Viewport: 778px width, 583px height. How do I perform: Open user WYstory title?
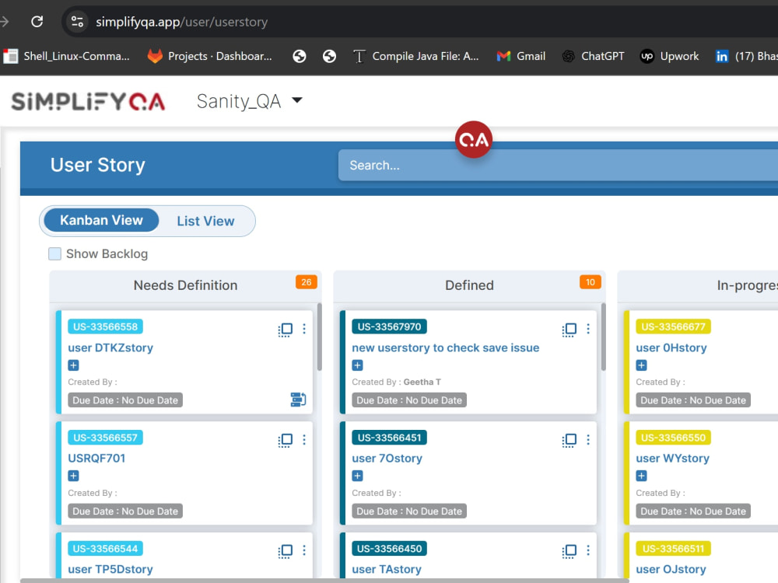673,458
